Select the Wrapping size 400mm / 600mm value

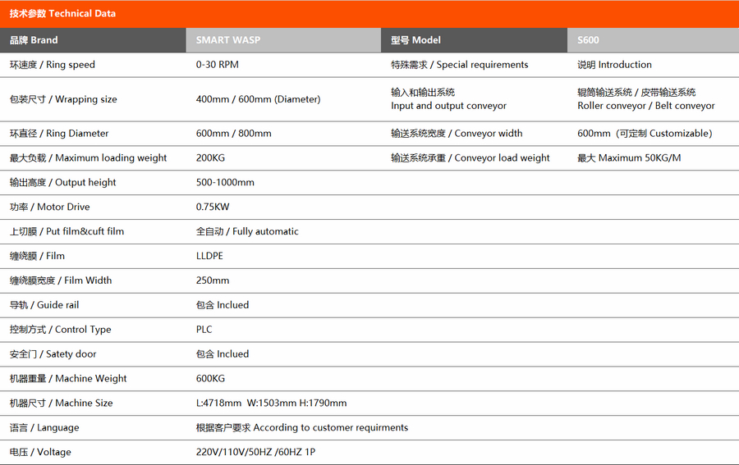point(258,99)
